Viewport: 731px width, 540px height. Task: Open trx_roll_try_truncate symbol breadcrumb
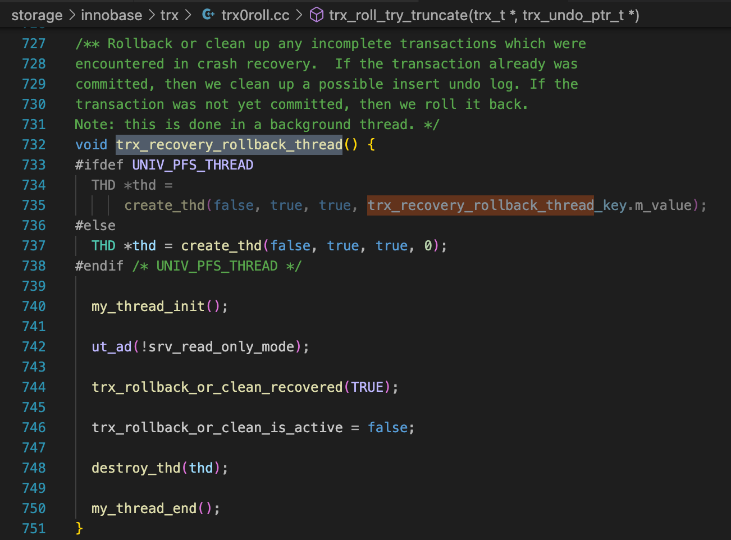tap(483, 15)
